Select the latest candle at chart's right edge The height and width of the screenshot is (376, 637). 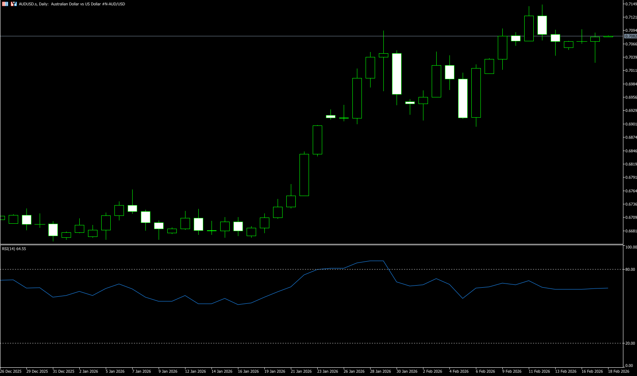608,37
